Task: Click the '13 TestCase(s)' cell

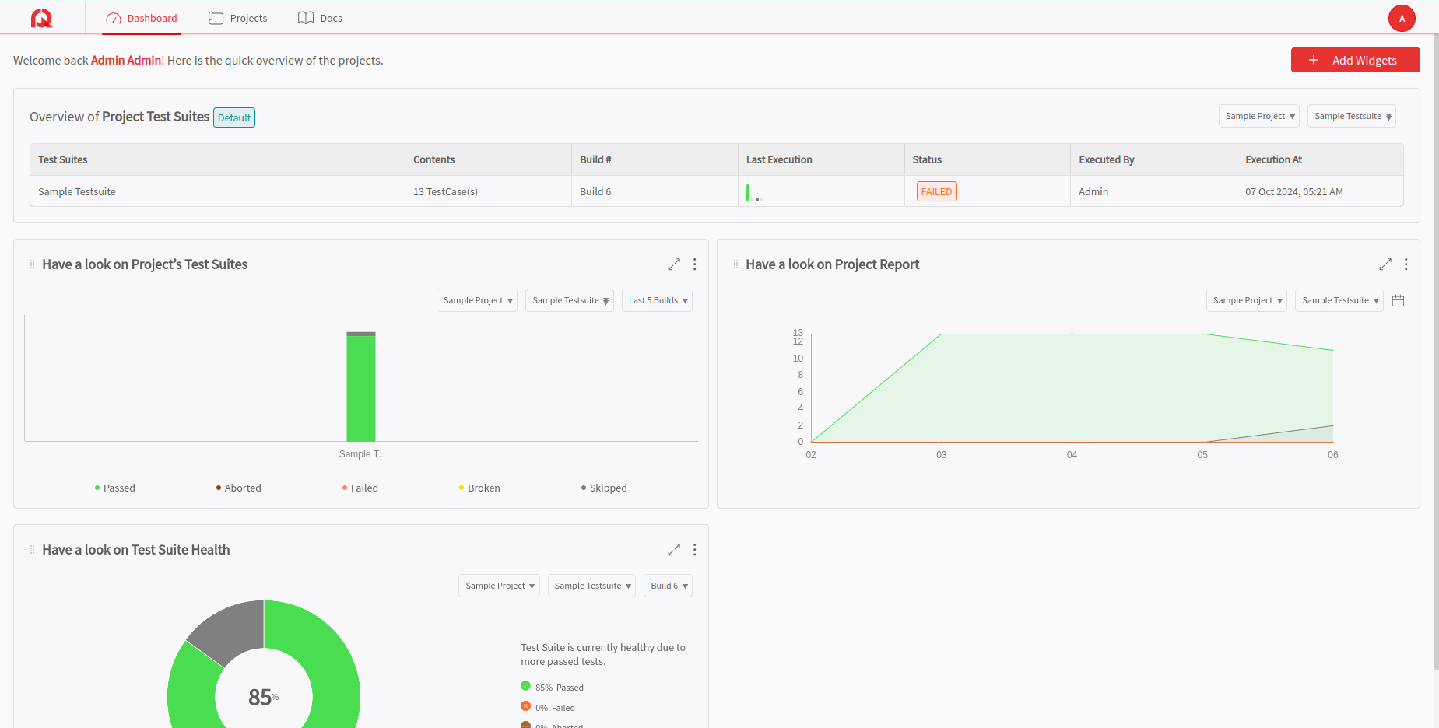Action: 445,191
